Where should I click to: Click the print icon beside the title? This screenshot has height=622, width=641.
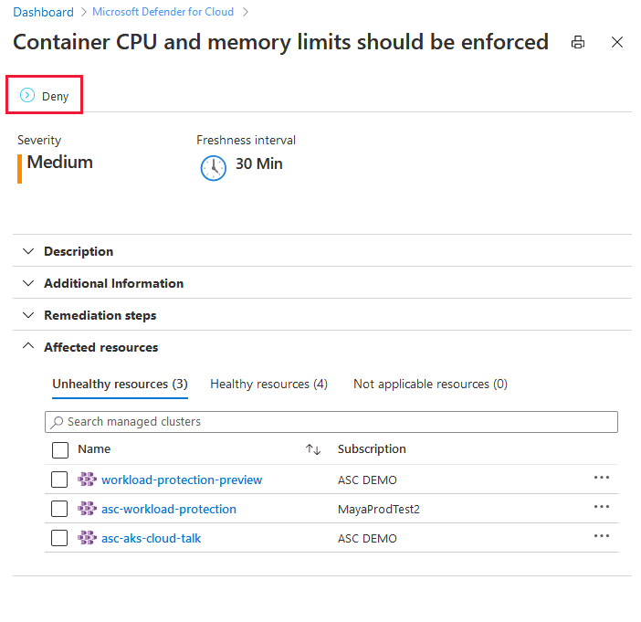pyautogui.click(x=578, y=42)
